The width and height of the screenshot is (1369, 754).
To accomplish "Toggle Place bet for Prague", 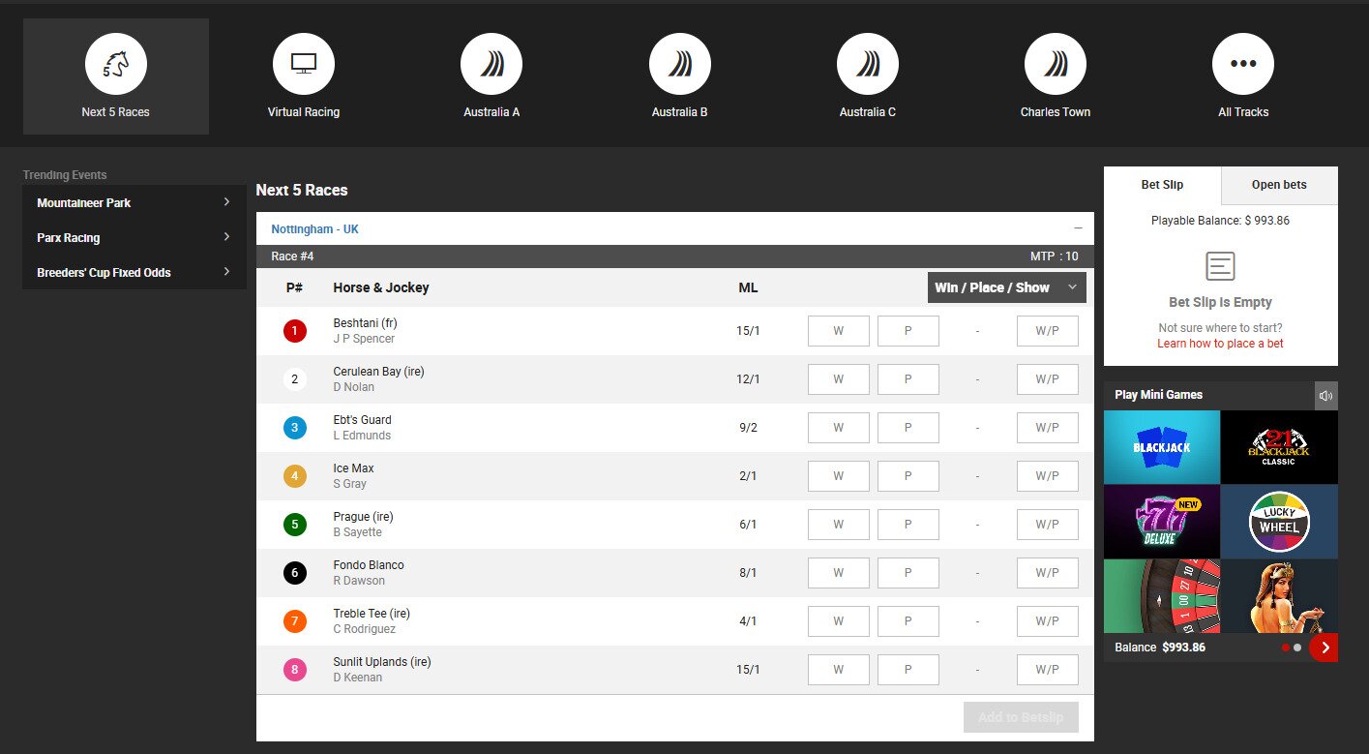I will [908, 524].
